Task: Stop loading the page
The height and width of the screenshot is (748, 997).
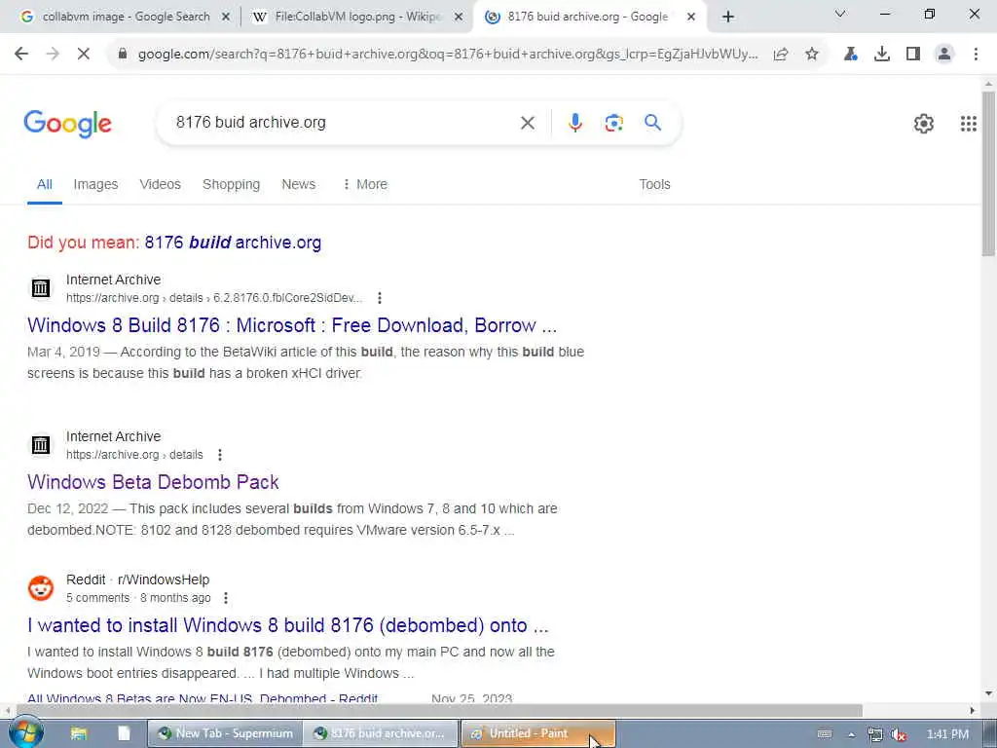Action: tap(84, 55)
